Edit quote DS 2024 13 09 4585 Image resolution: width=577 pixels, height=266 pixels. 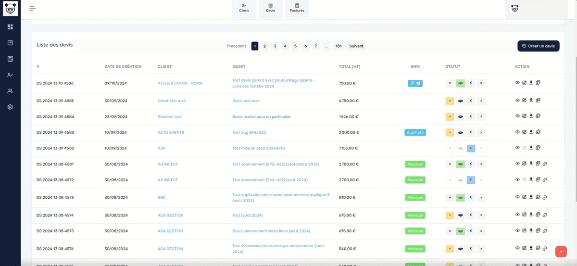click(524, 101)
